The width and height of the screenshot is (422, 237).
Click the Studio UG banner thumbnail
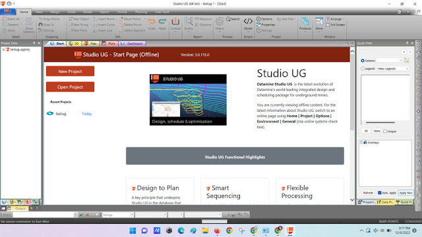point(188,99)
